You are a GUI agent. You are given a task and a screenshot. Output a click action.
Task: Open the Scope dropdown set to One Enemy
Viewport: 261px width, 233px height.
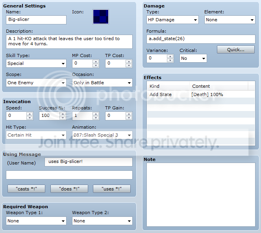click(36, 83)
